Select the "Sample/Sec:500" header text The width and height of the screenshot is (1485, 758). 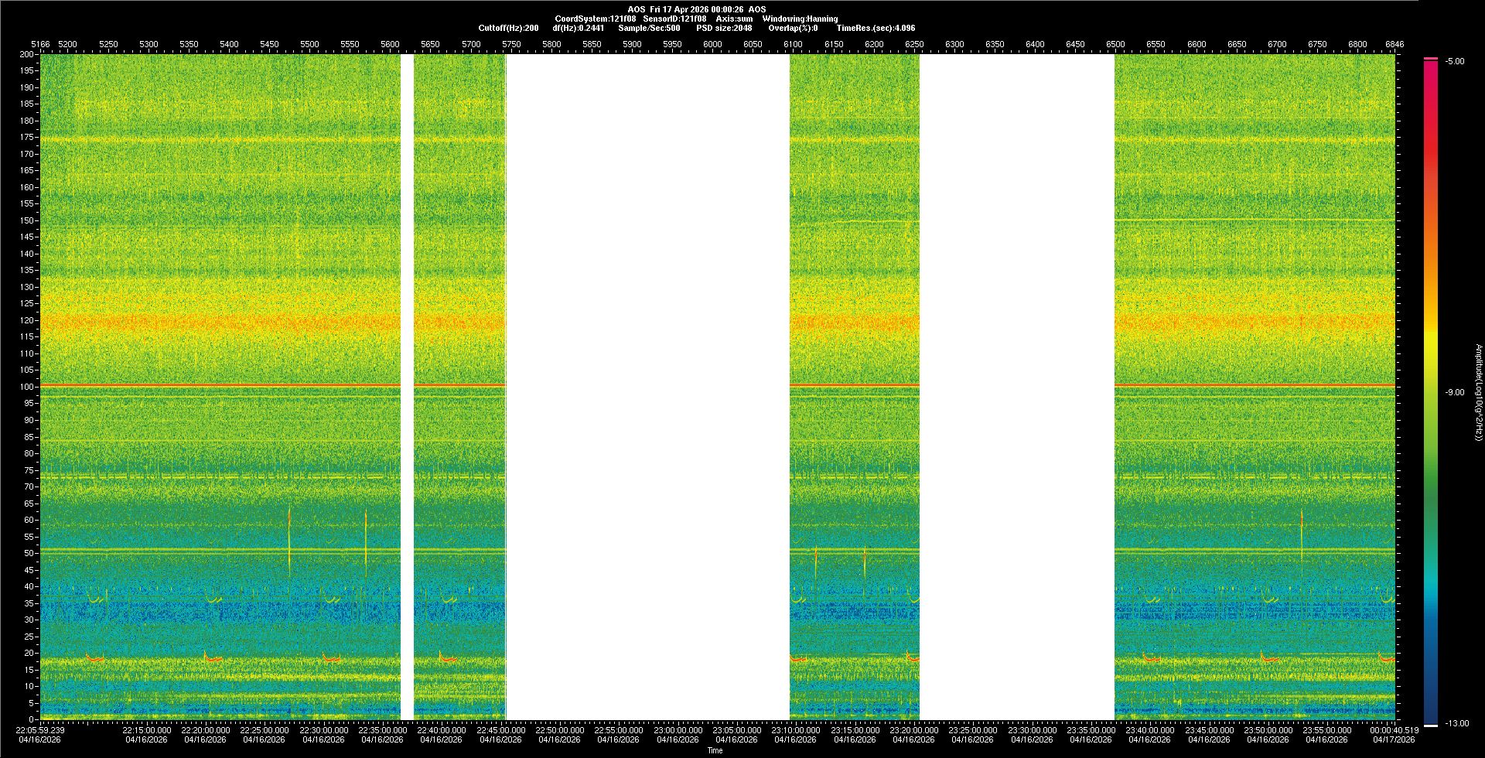point(650,28)
